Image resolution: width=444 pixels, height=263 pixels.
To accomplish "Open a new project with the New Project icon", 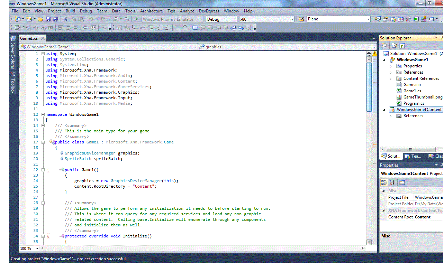I will pos(18,19).
